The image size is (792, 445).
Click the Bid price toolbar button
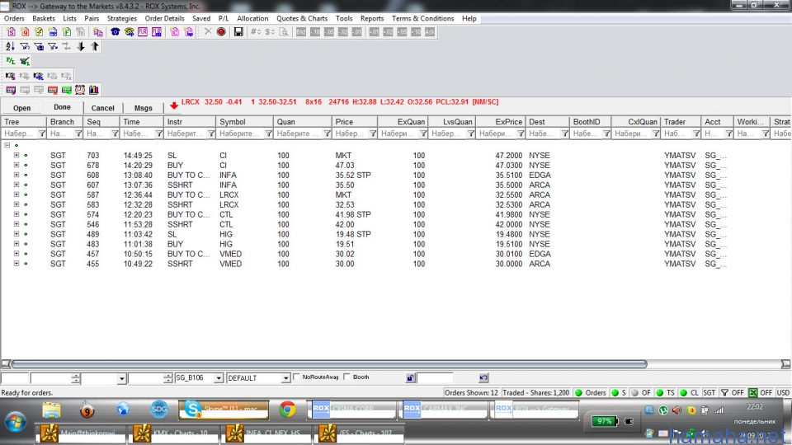[301, 32]
